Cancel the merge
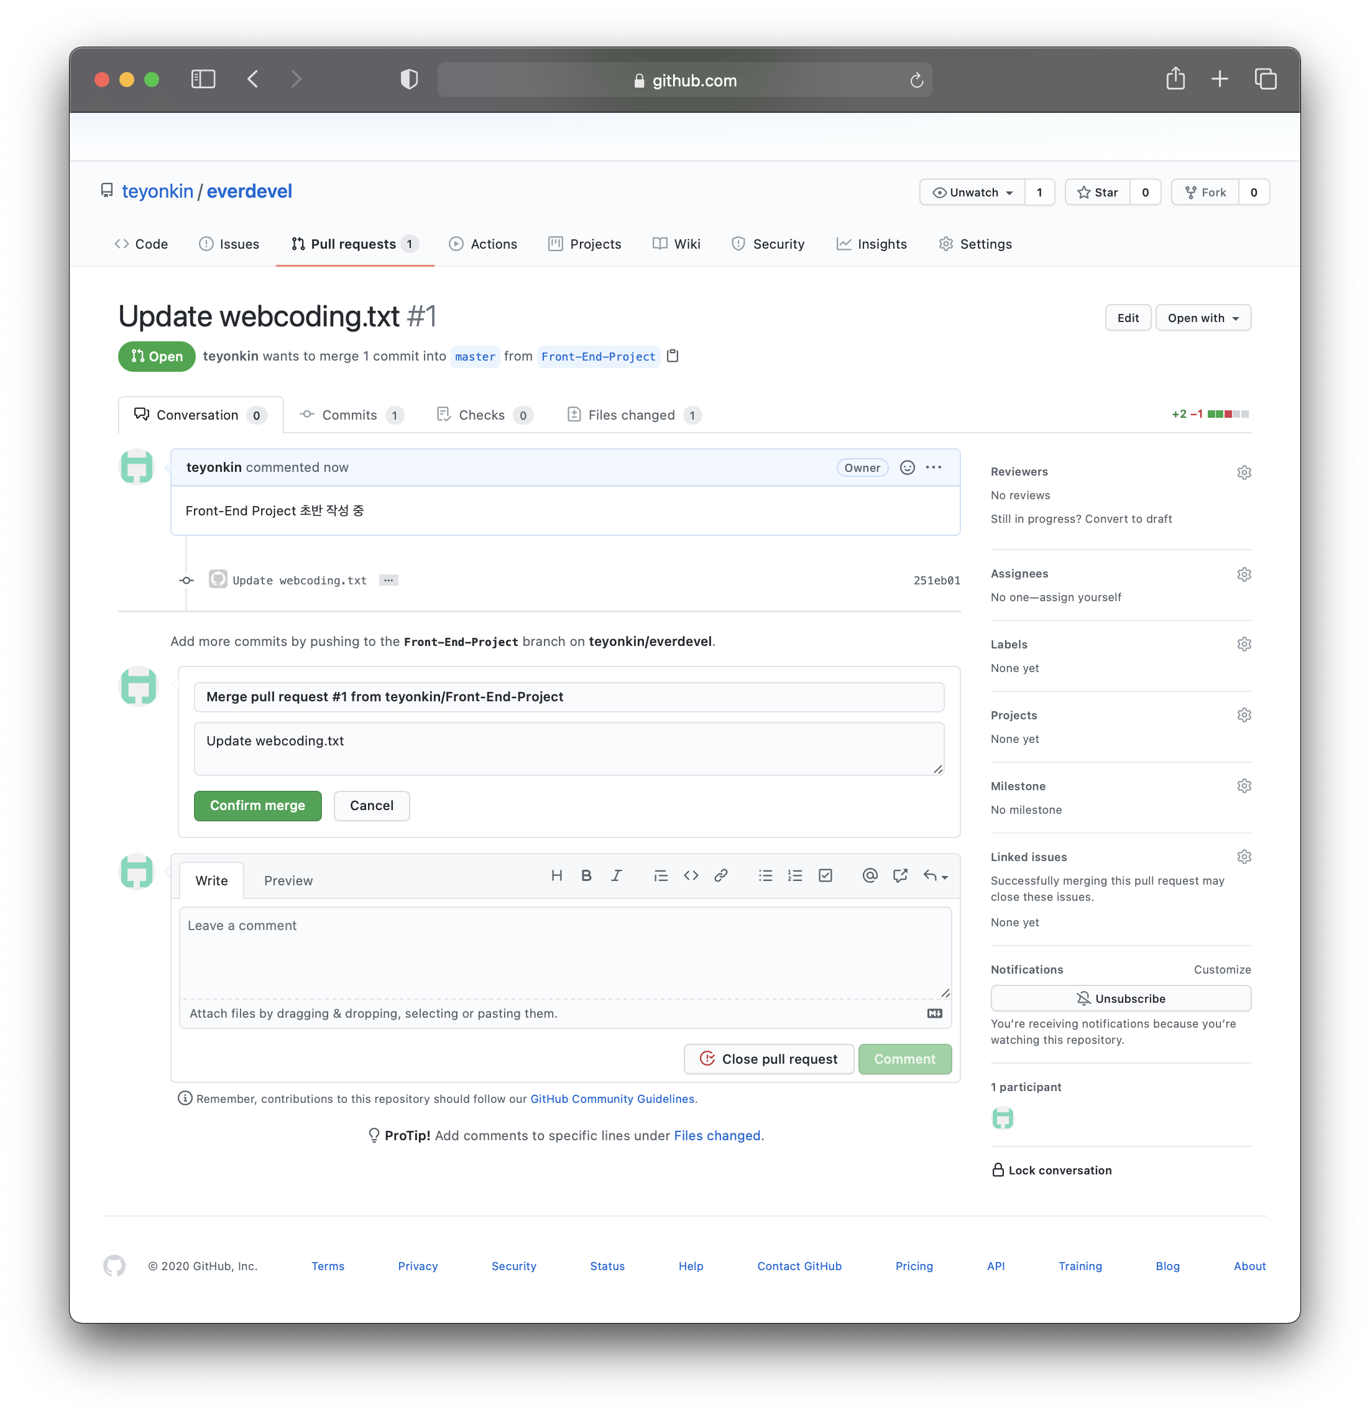 [372, 806]
